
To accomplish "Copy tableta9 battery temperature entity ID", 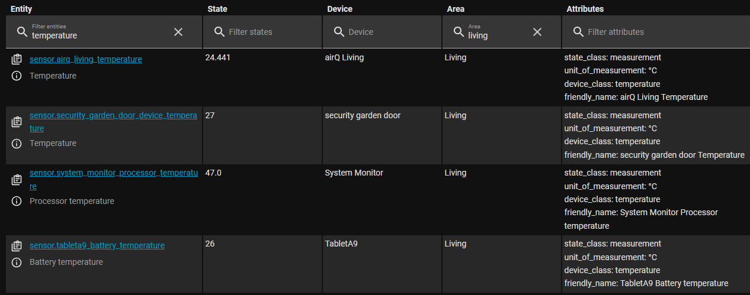I will coord(17,245).
